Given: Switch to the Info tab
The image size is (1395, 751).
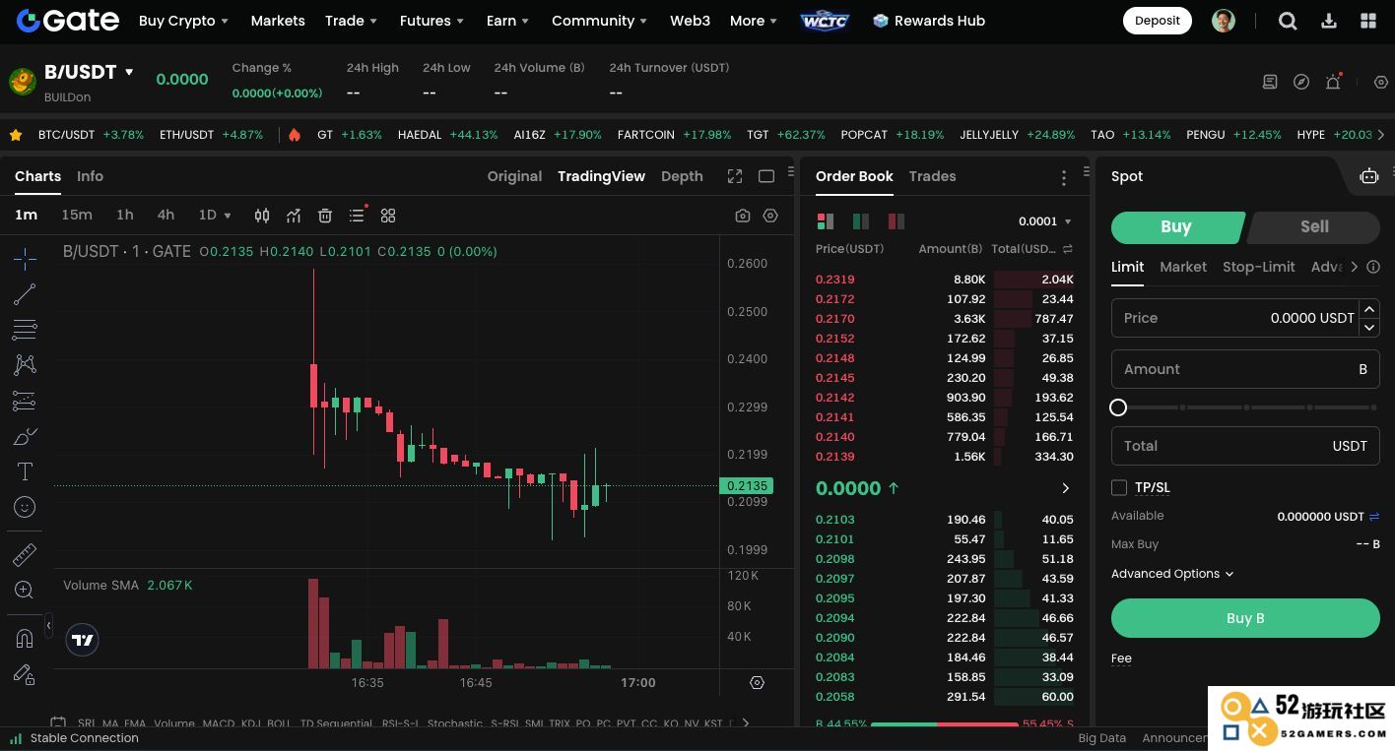Looking at the screenshot, I should tap(90, 176).
